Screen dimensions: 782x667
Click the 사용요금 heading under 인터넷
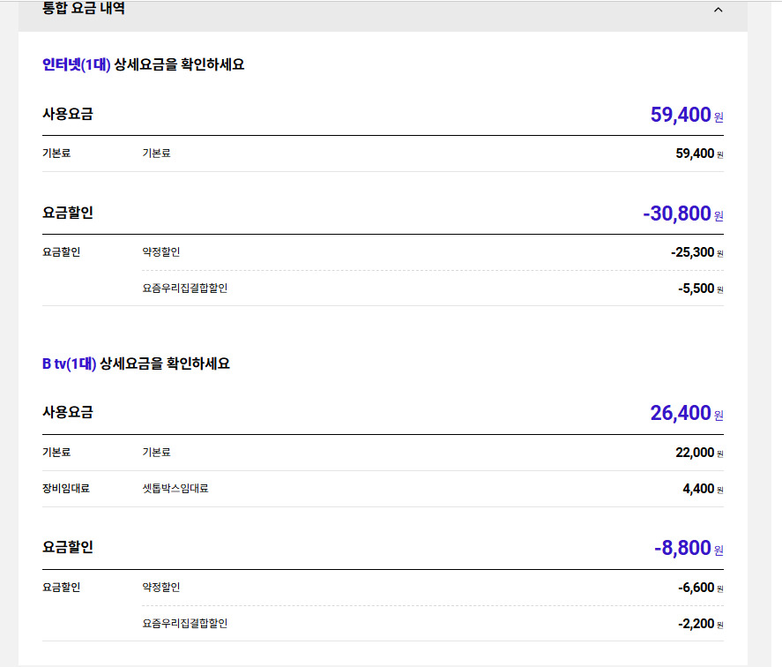[x=68, y=114]
